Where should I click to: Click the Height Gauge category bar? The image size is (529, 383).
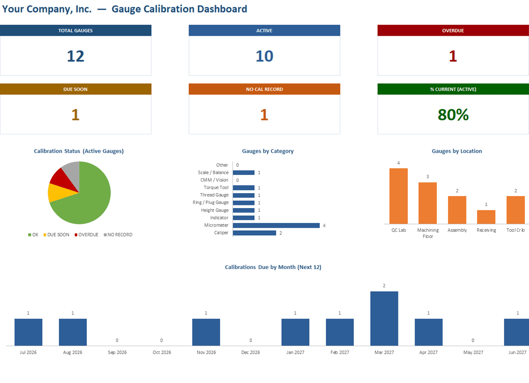click(243, 210)
